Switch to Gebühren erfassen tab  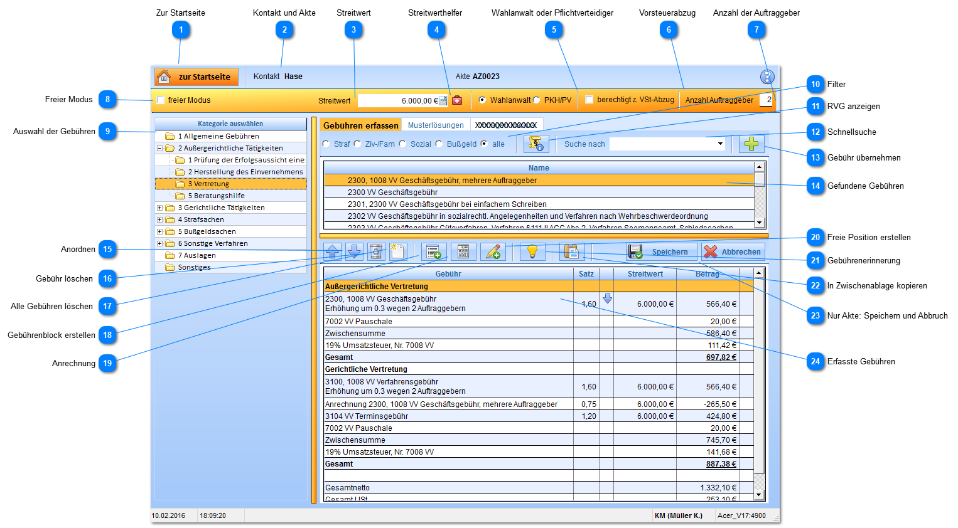click(361, 125)
